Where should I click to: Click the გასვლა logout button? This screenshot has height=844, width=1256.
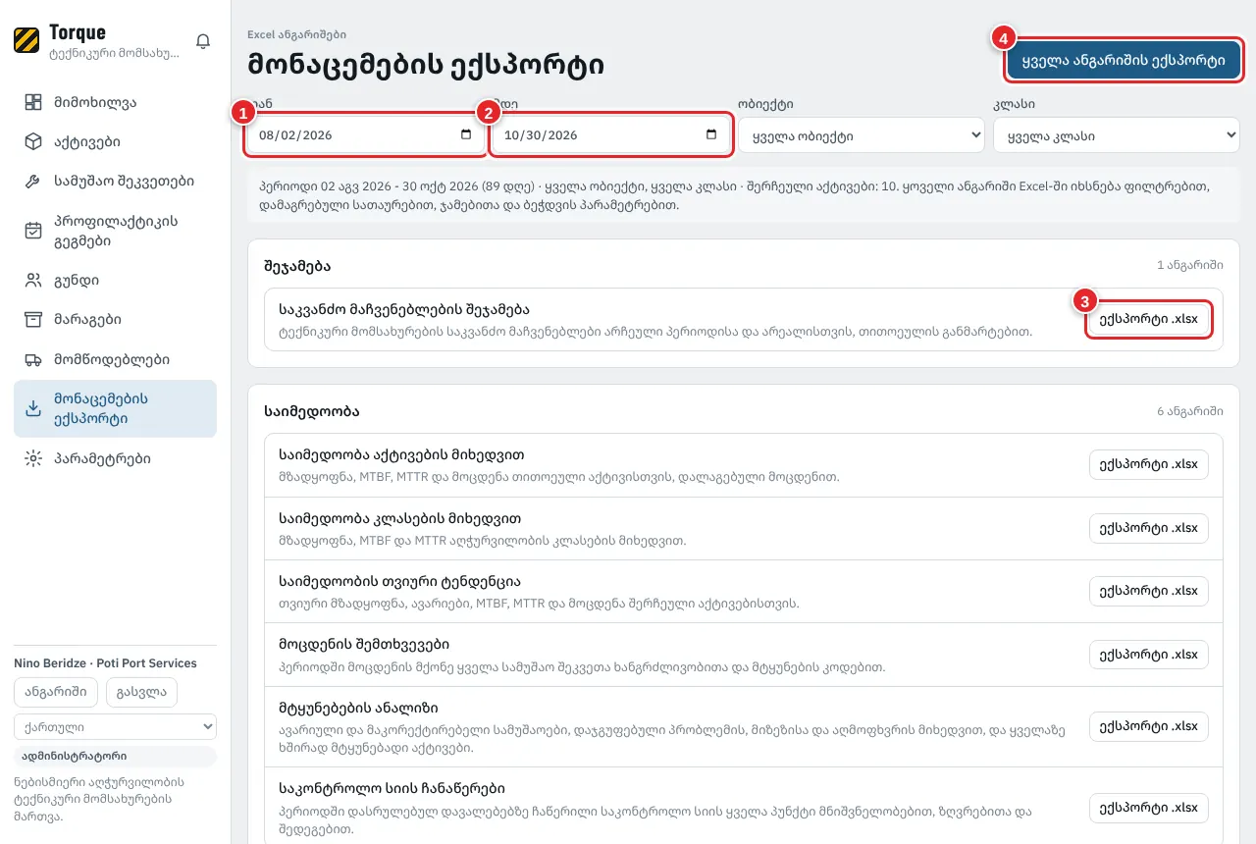[x=141, y=692]
